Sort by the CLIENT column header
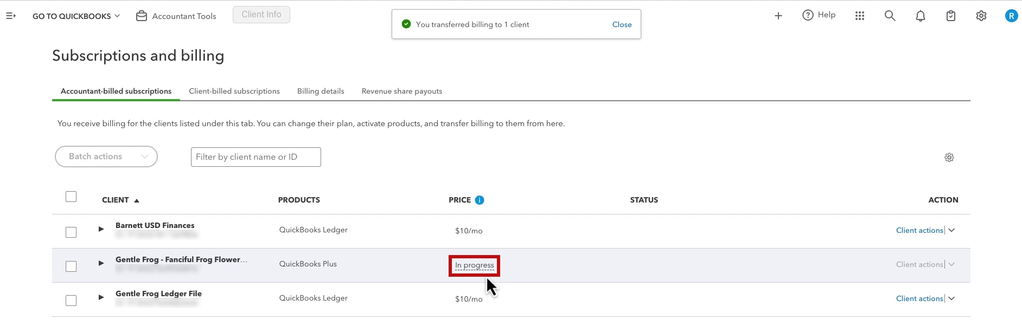This screenshot has height=326, width=1022. coord(120,200)
